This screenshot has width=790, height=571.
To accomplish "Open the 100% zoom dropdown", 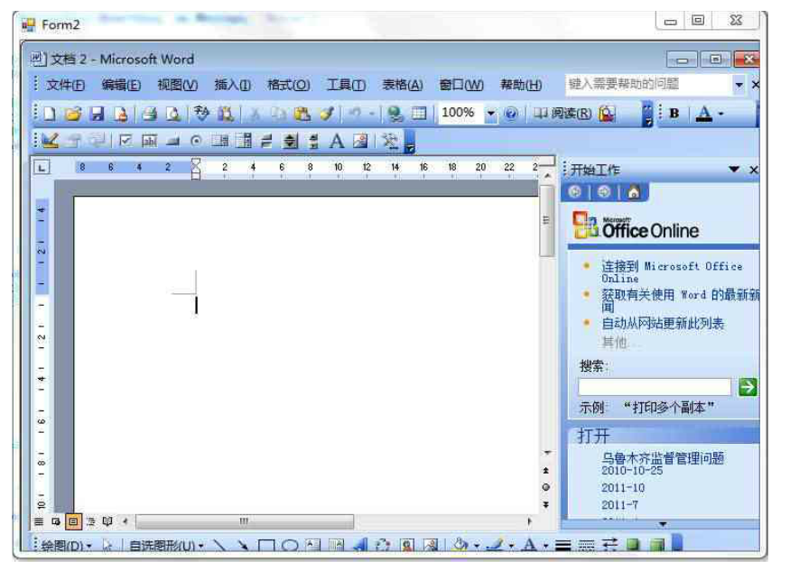I will pos(491,114).
